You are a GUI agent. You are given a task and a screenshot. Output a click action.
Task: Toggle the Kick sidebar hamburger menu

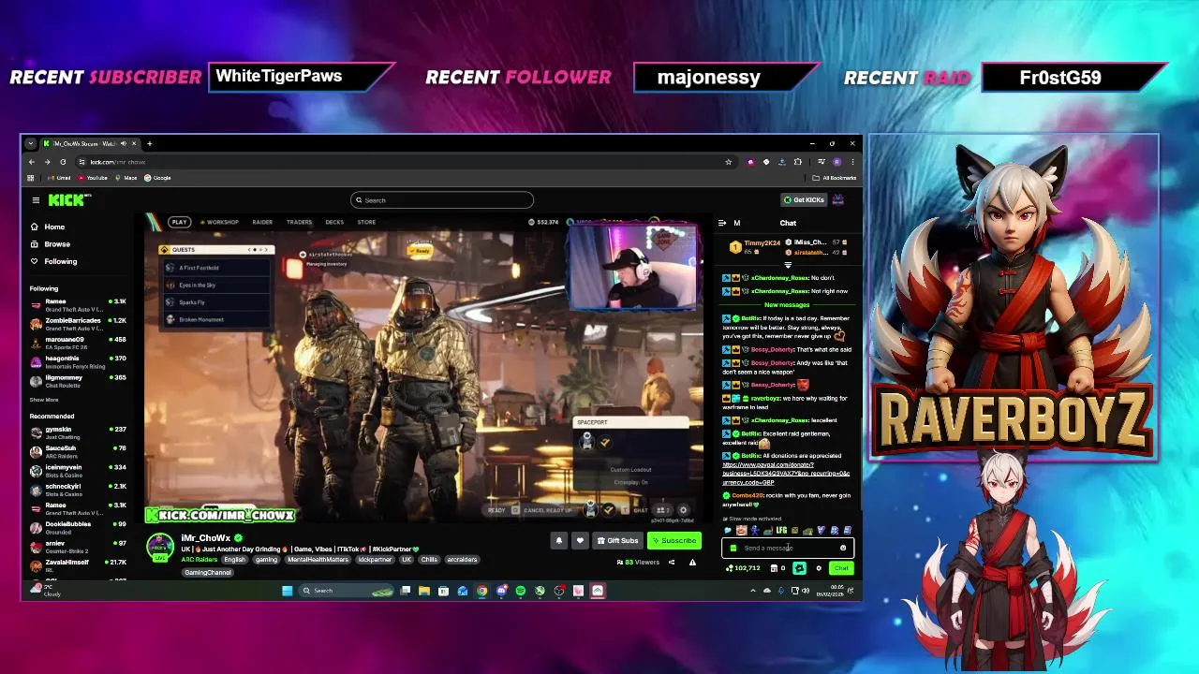pos(36,200)
